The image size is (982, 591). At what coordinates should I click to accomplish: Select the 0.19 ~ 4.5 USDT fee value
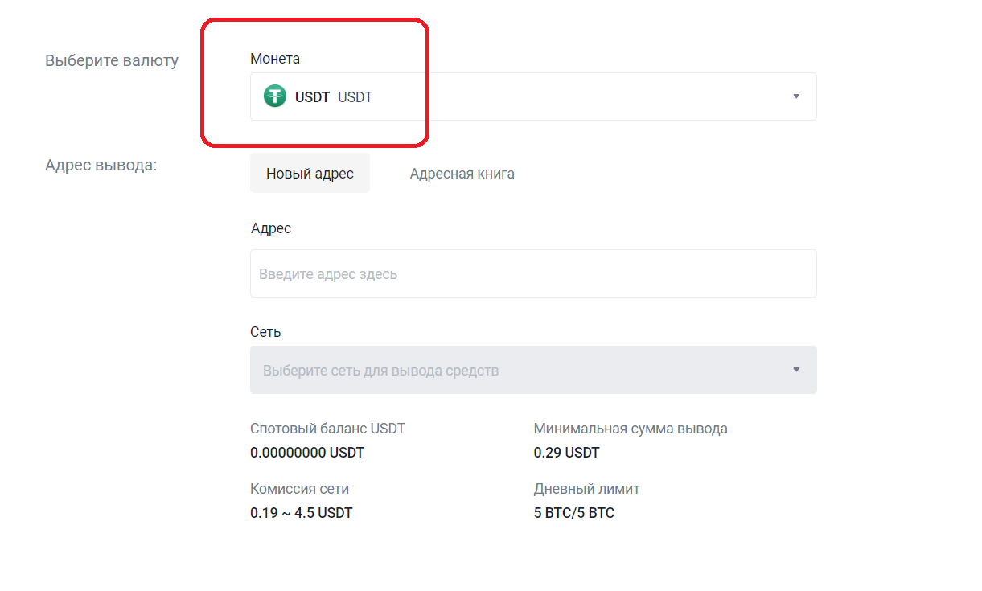click(301, 513)
